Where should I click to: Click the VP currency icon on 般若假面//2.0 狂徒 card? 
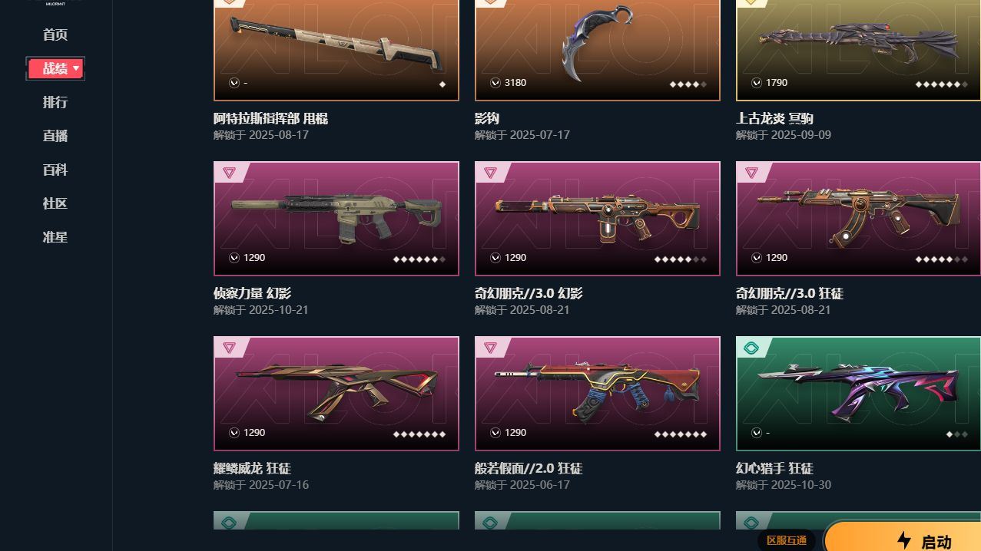coord(495,433)
